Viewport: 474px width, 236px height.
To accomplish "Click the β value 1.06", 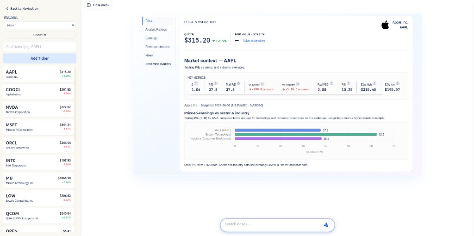I will pos(196,90).
